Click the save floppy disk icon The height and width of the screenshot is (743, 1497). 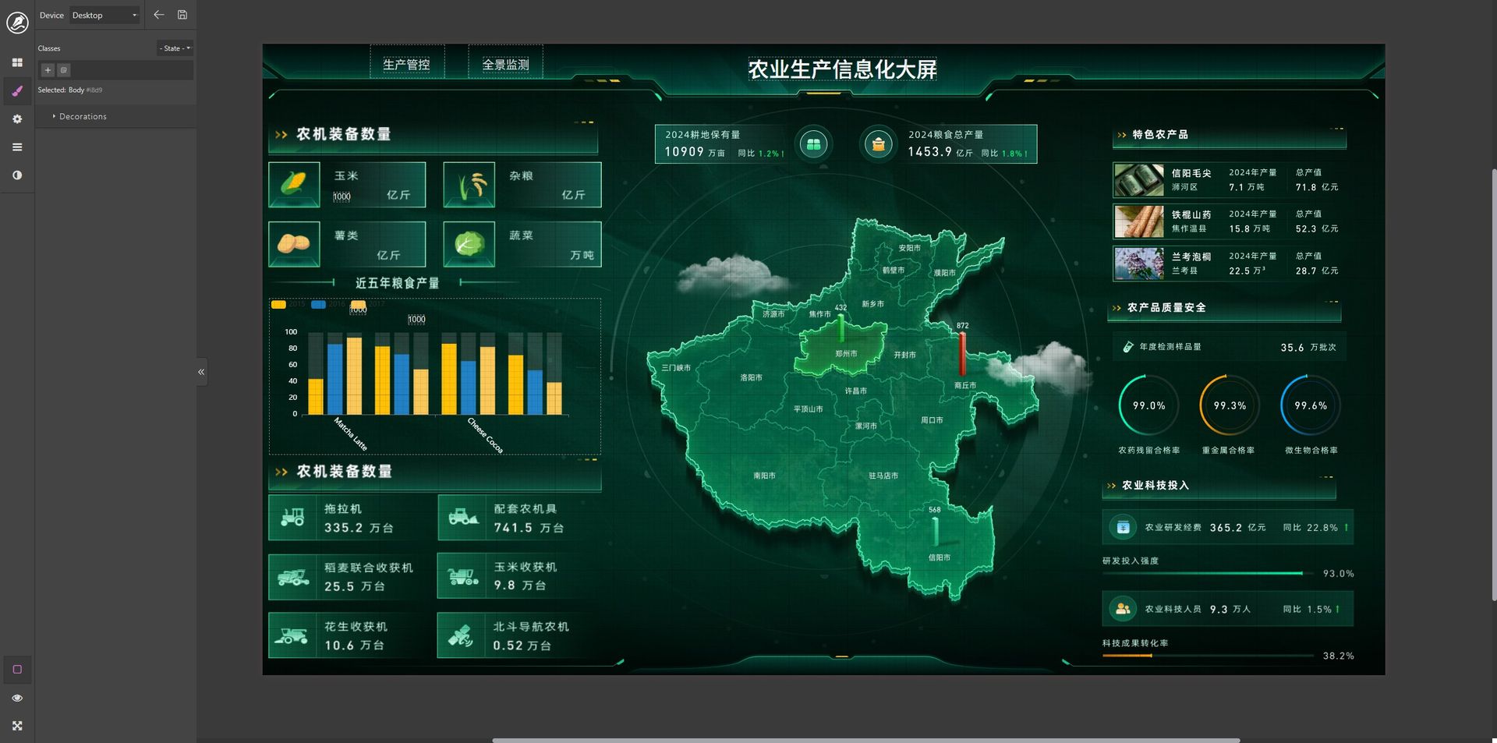tap(182, 15)
